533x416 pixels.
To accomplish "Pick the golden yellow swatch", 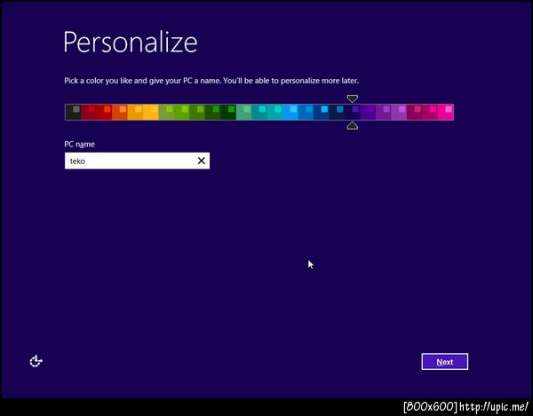I will point(151,112).
